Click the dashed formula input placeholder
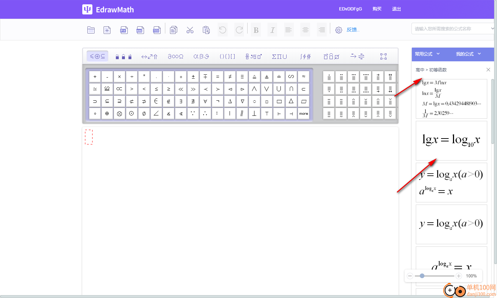497x298 pixels. click(x=89, y=137)
